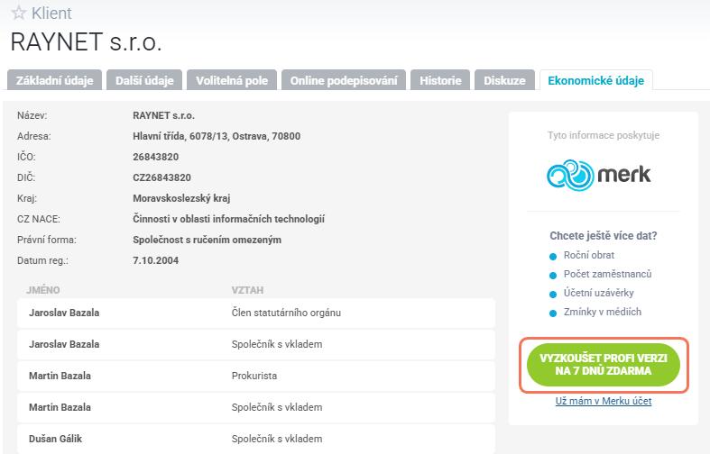Select registration date 7.10.2004
Viewport: 710px width, 454px height.
click(x=156, y=260)
